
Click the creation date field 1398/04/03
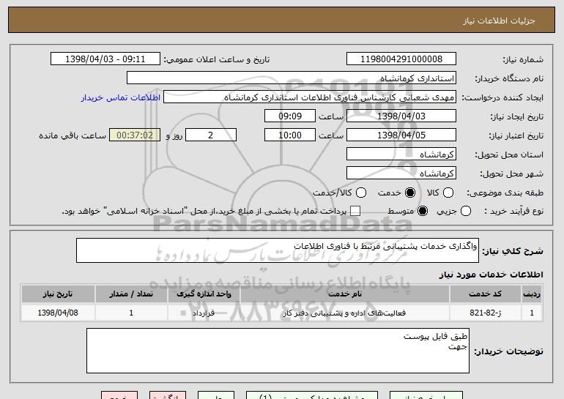coord(401,116)
